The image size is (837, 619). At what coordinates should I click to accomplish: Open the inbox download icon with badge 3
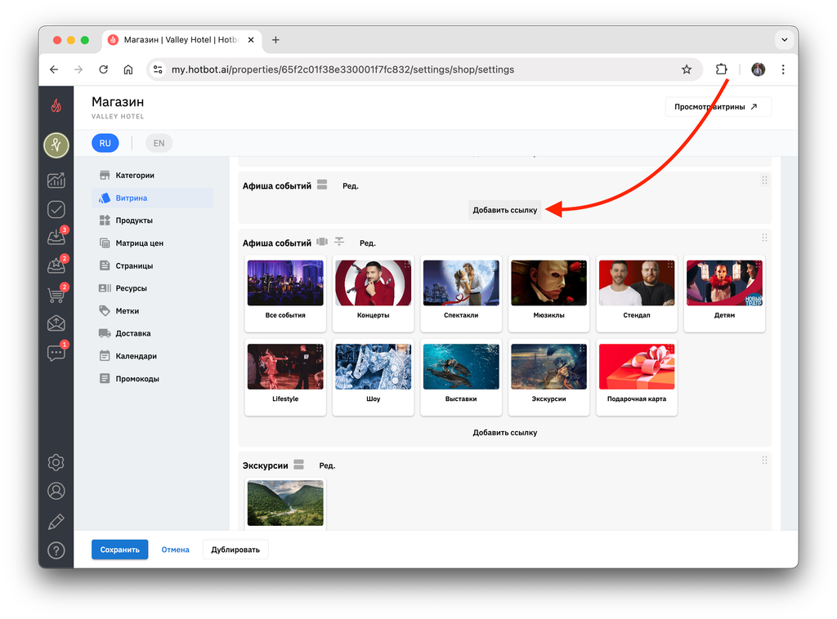coord(56,237)
